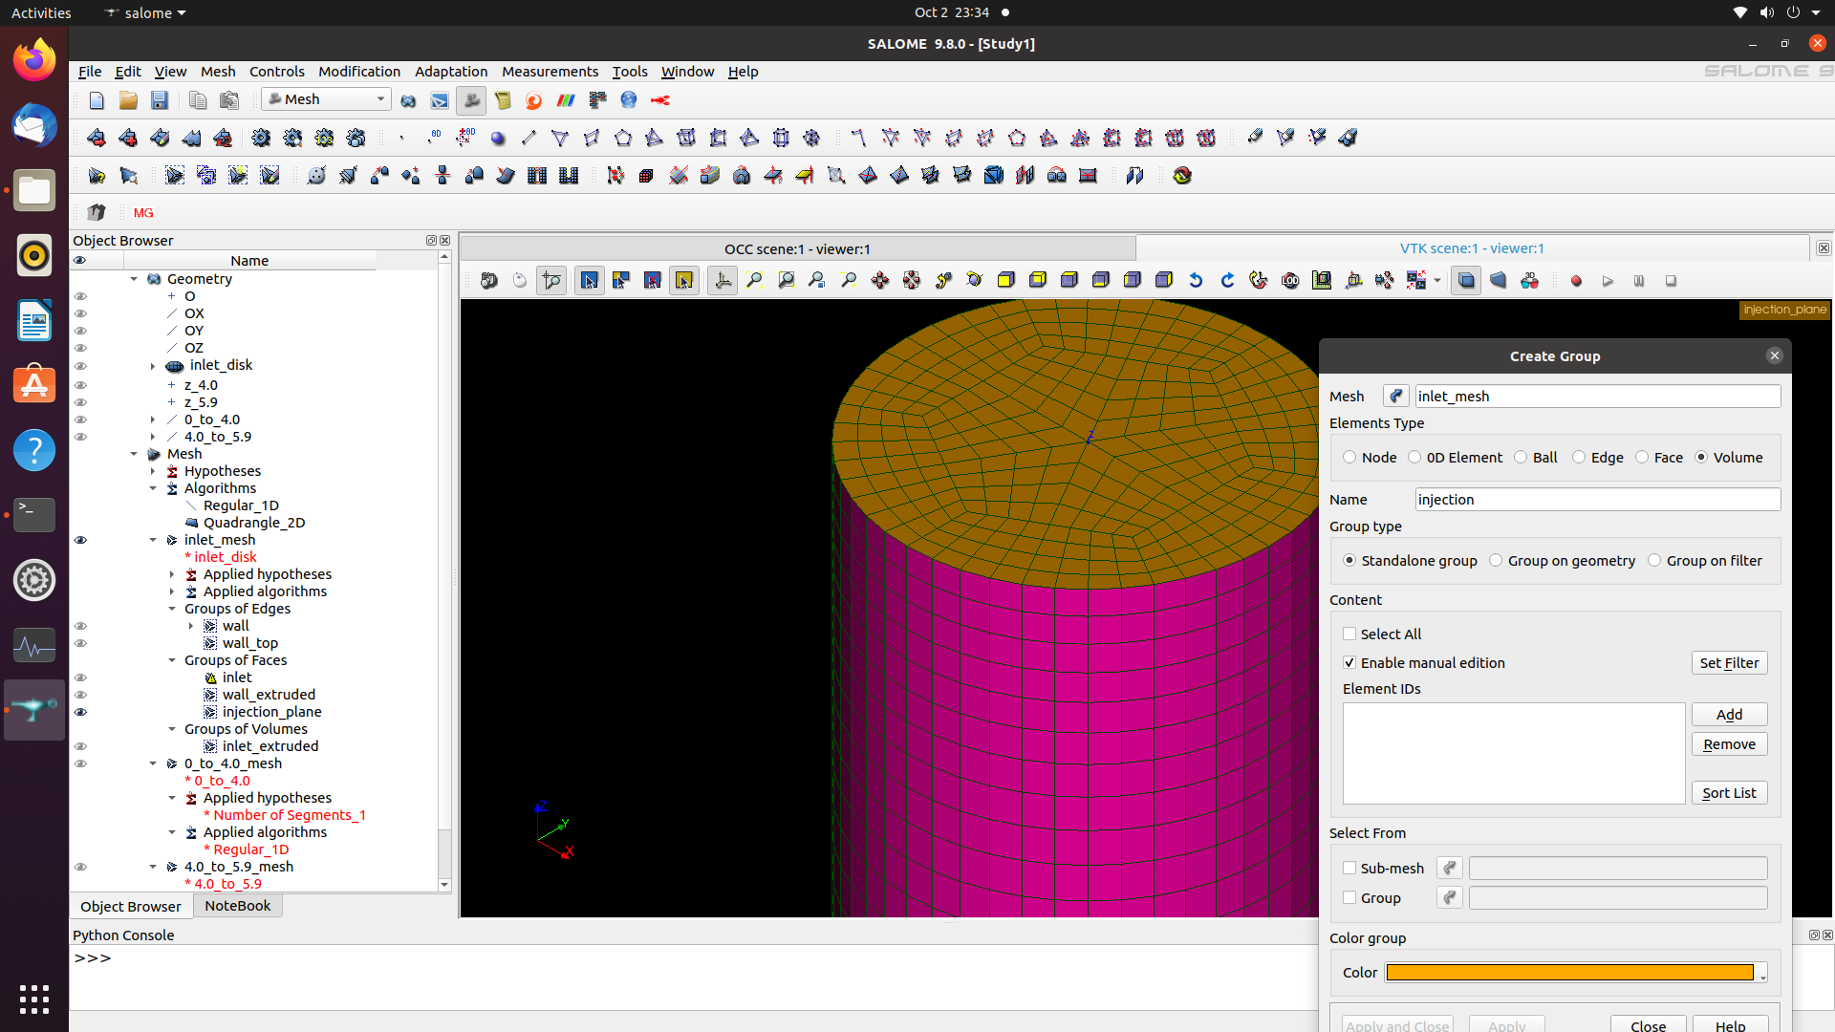1835x1032 pixels.
Task: Click the Fit All zoom icon
Action: [754, 281]
